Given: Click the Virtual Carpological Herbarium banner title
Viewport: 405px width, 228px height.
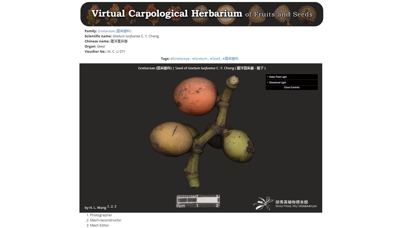Looking at the screenshot, I should pyautogui.click(x=167, y=14).
